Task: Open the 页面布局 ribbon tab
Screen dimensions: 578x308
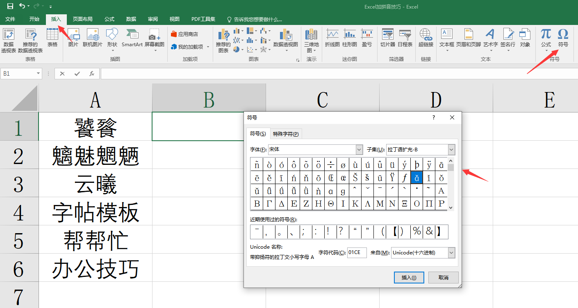Action: [x=82, y=19]
